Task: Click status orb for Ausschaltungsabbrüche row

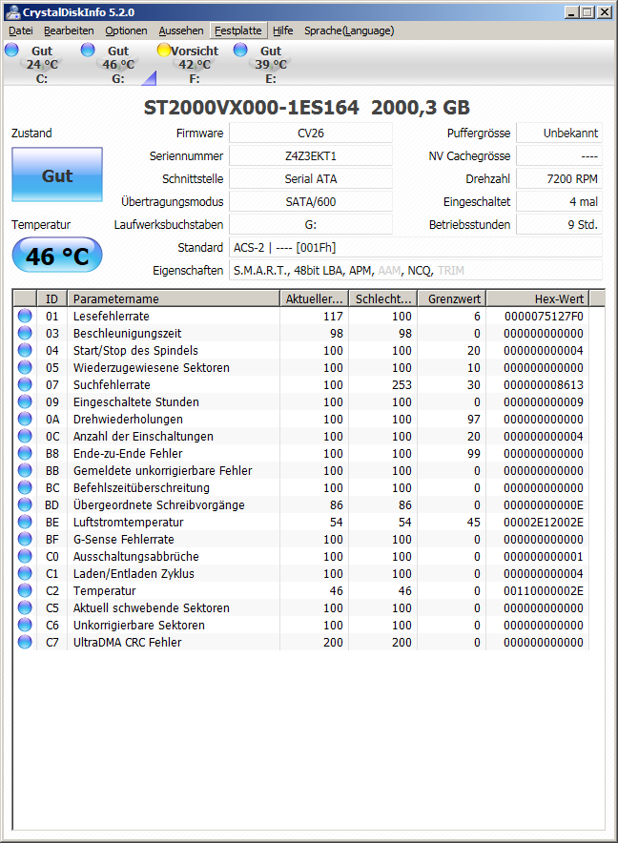Action: pos(25,557)
